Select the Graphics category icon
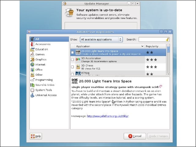The width and height of the screenshot is (196, 147). pyautogui.click(x=32, y=59)
